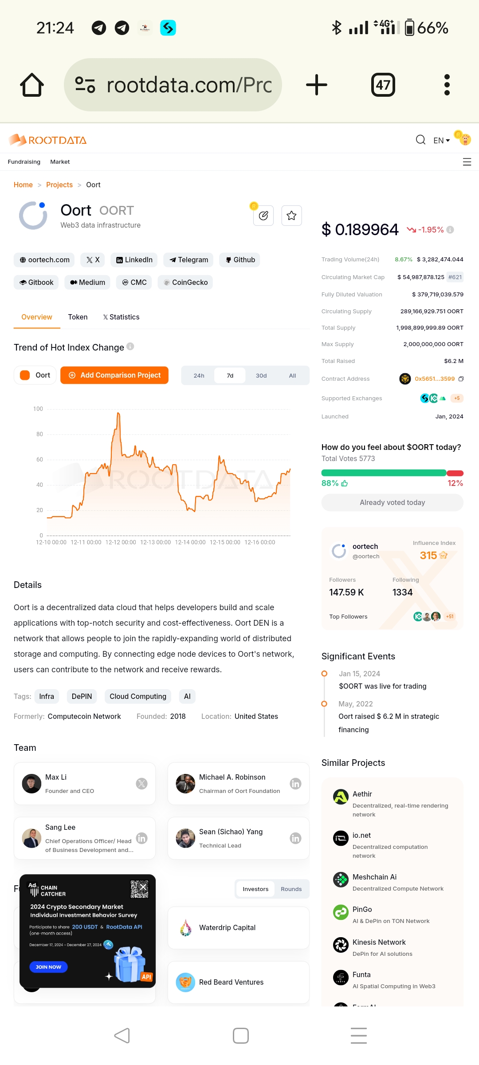This screenshot has height=1065, width=479.
Task: Open the RootData search icon
Action: 420,140
